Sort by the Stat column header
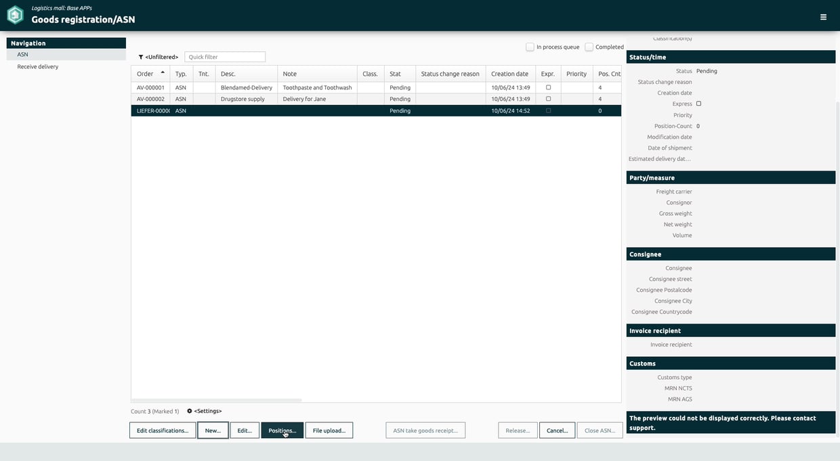Viewport: 840px width, 461px height. coord(400,74)
